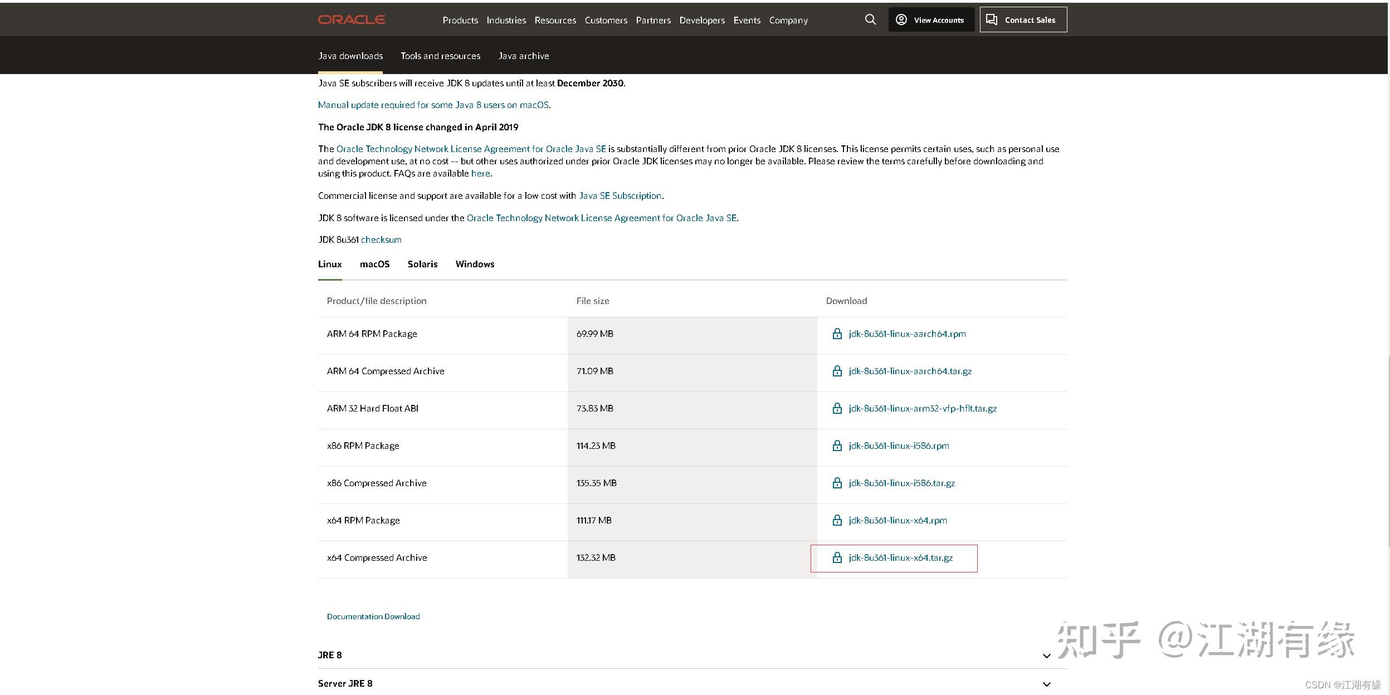Expand the JRE 8 section chevron

[x=1046, y=656]
